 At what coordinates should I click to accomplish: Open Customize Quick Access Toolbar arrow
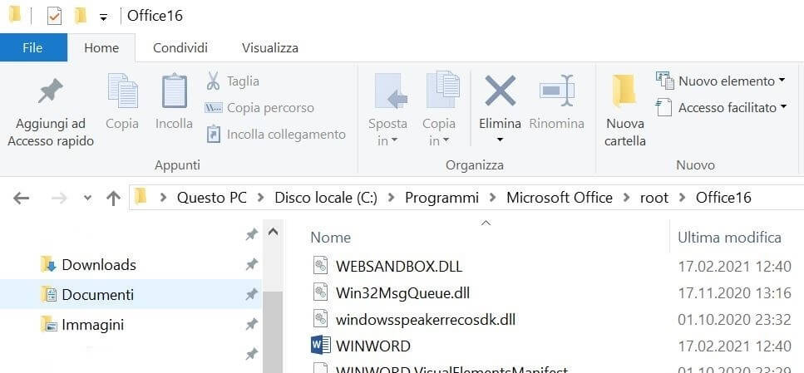pyautogui.click(x=103, y=17)
